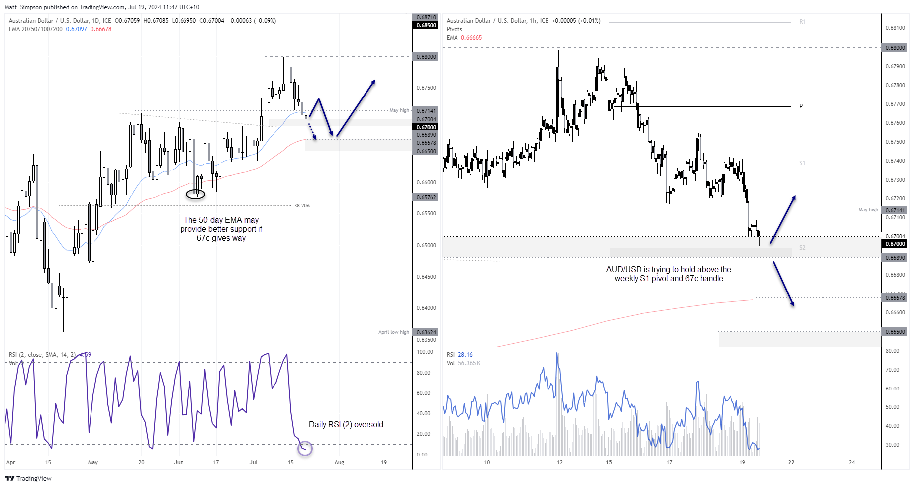This screenshot has width=914, height=487.
Task: Click the 0.68710 price label on daily axis
Action: tap(426, 17)
